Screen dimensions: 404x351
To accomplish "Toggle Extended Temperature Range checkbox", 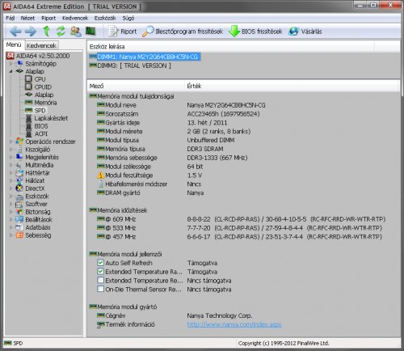I will [100, 272].
